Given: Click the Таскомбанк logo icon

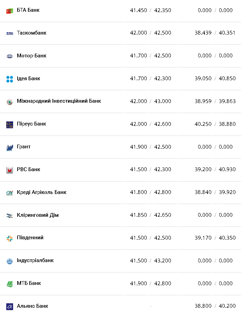Looking at the screenshot, I should pyautogui.click(x=10, y=33).
